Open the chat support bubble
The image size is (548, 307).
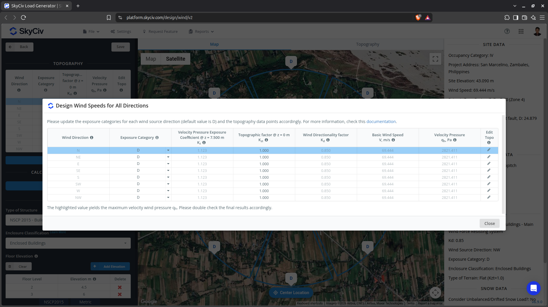click(x=534, y=288)
